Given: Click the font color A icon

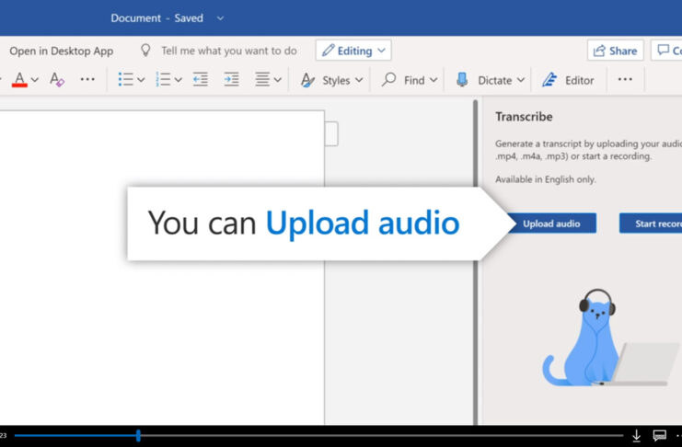Looking at the screenshot, I should click(19, 80).
